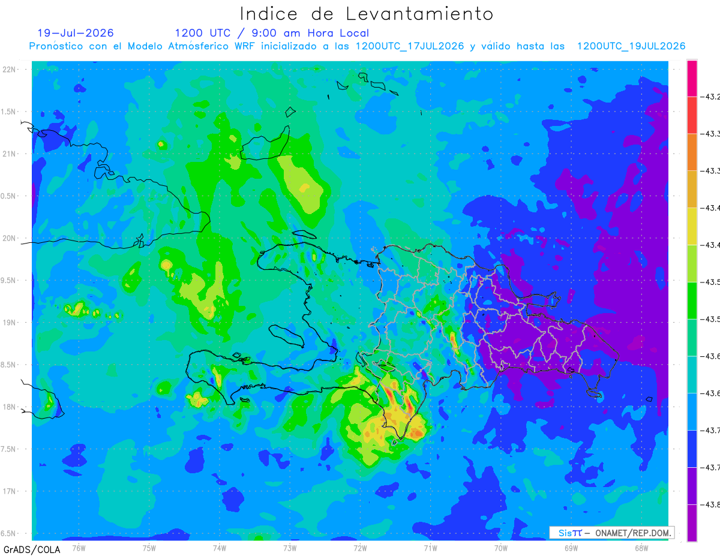The image size is (720, 556).
Task: Click the '18N' latitude label
Action: click(x=10, y=407)
